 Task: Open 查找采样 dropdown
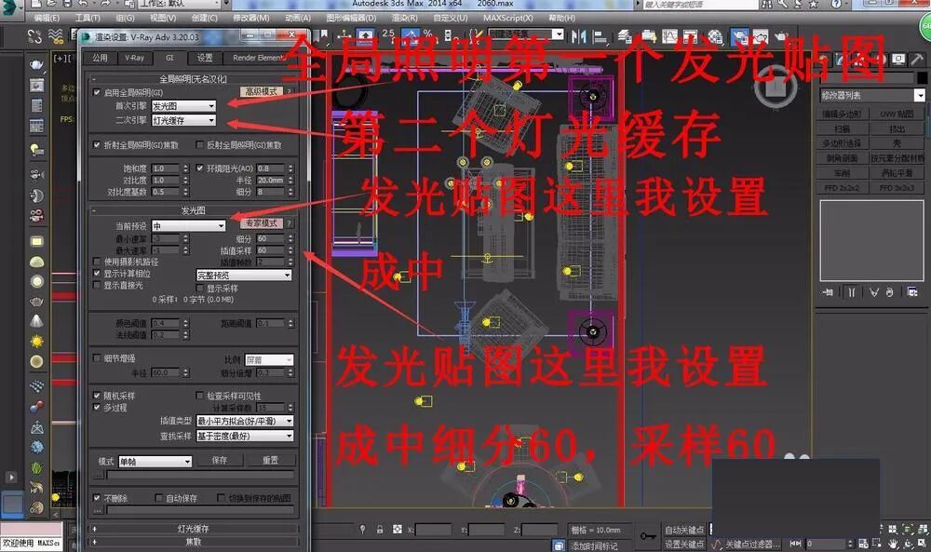click(x=245, y=436)
